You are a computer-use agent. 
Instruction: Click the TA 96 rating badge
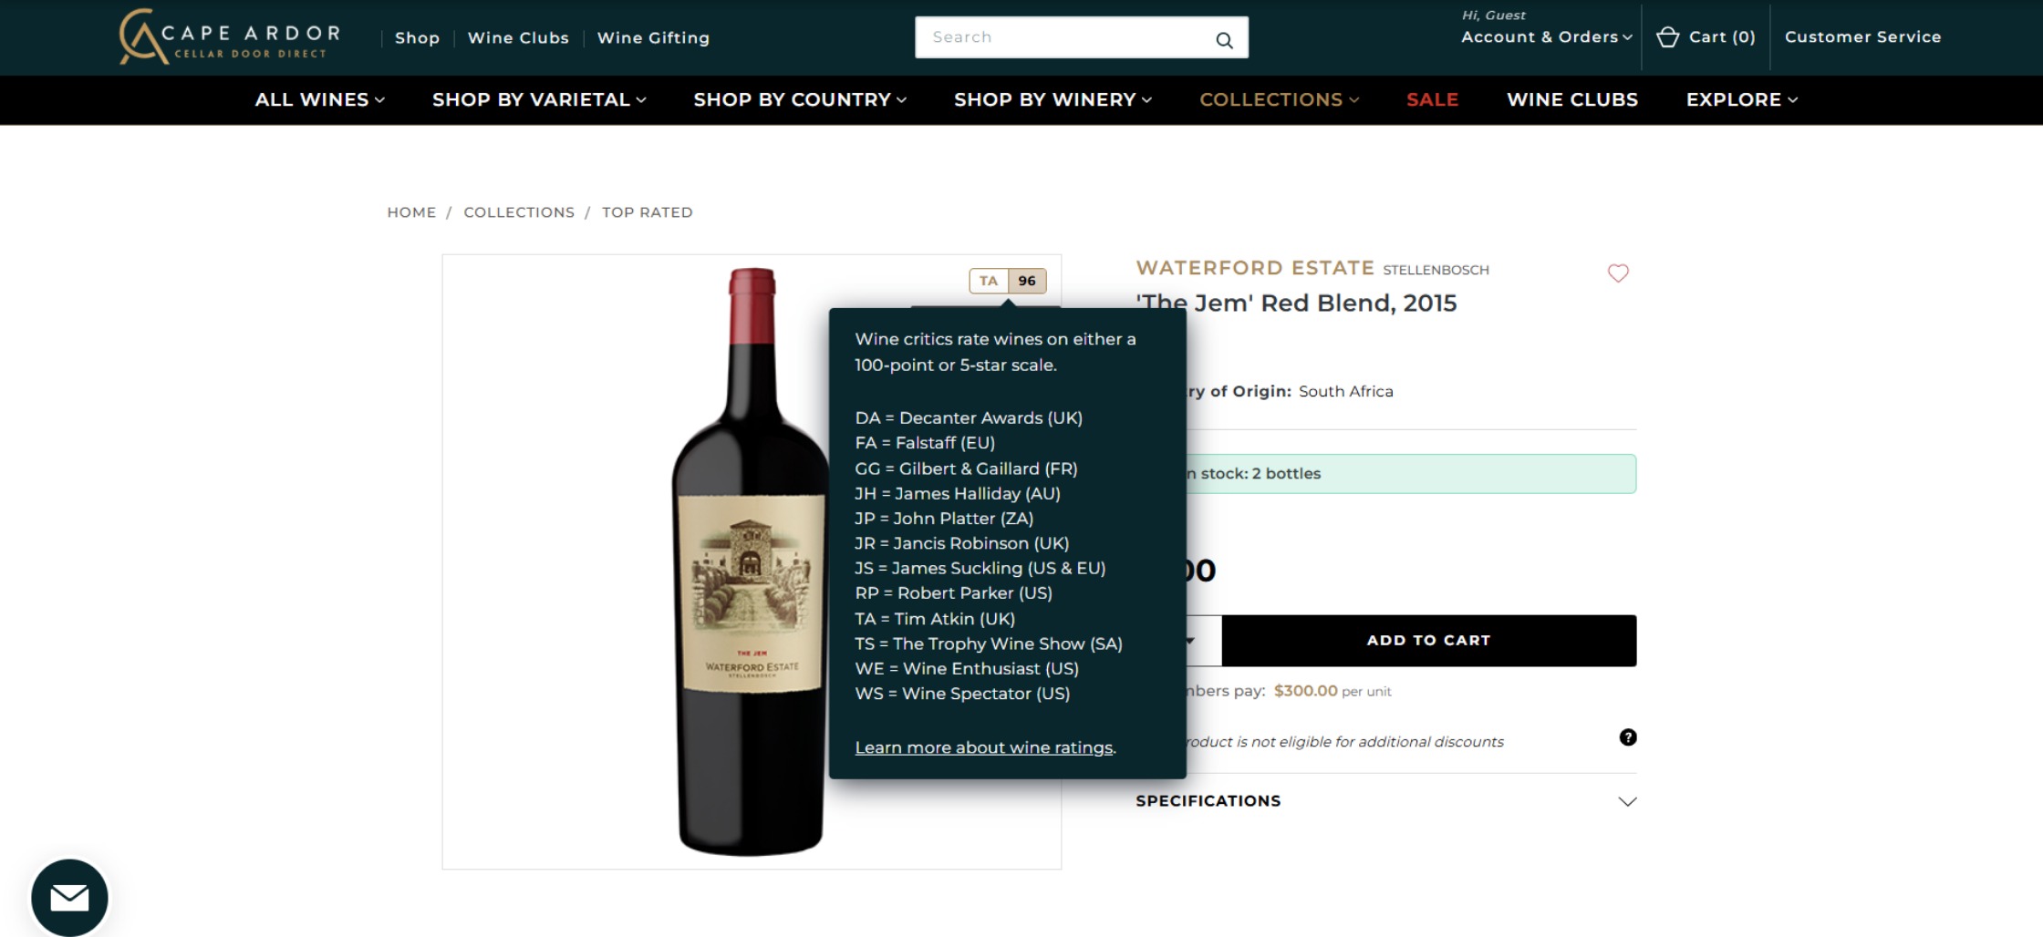pyautogui.click(x=1007, y=281)
